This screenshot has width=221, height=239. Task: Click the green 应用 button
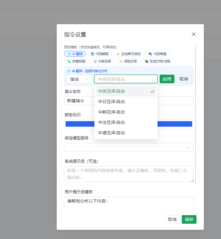click(167, 79)
